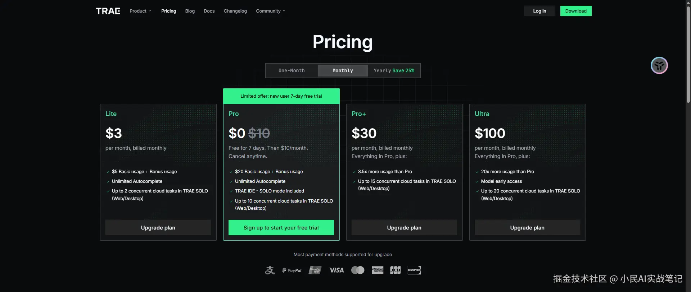This screenshot has width=691, height=292.
Task: Open the Docs navigation link
Action: pos(209,11)
